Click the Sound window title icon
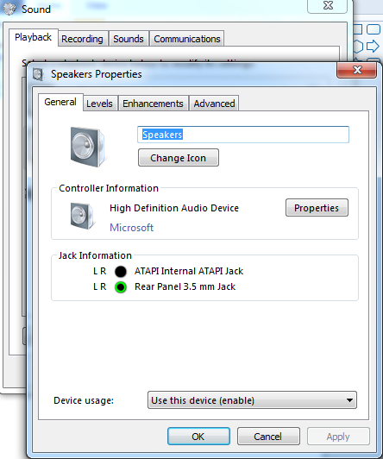The image size is (383, 459). point(9,9)
